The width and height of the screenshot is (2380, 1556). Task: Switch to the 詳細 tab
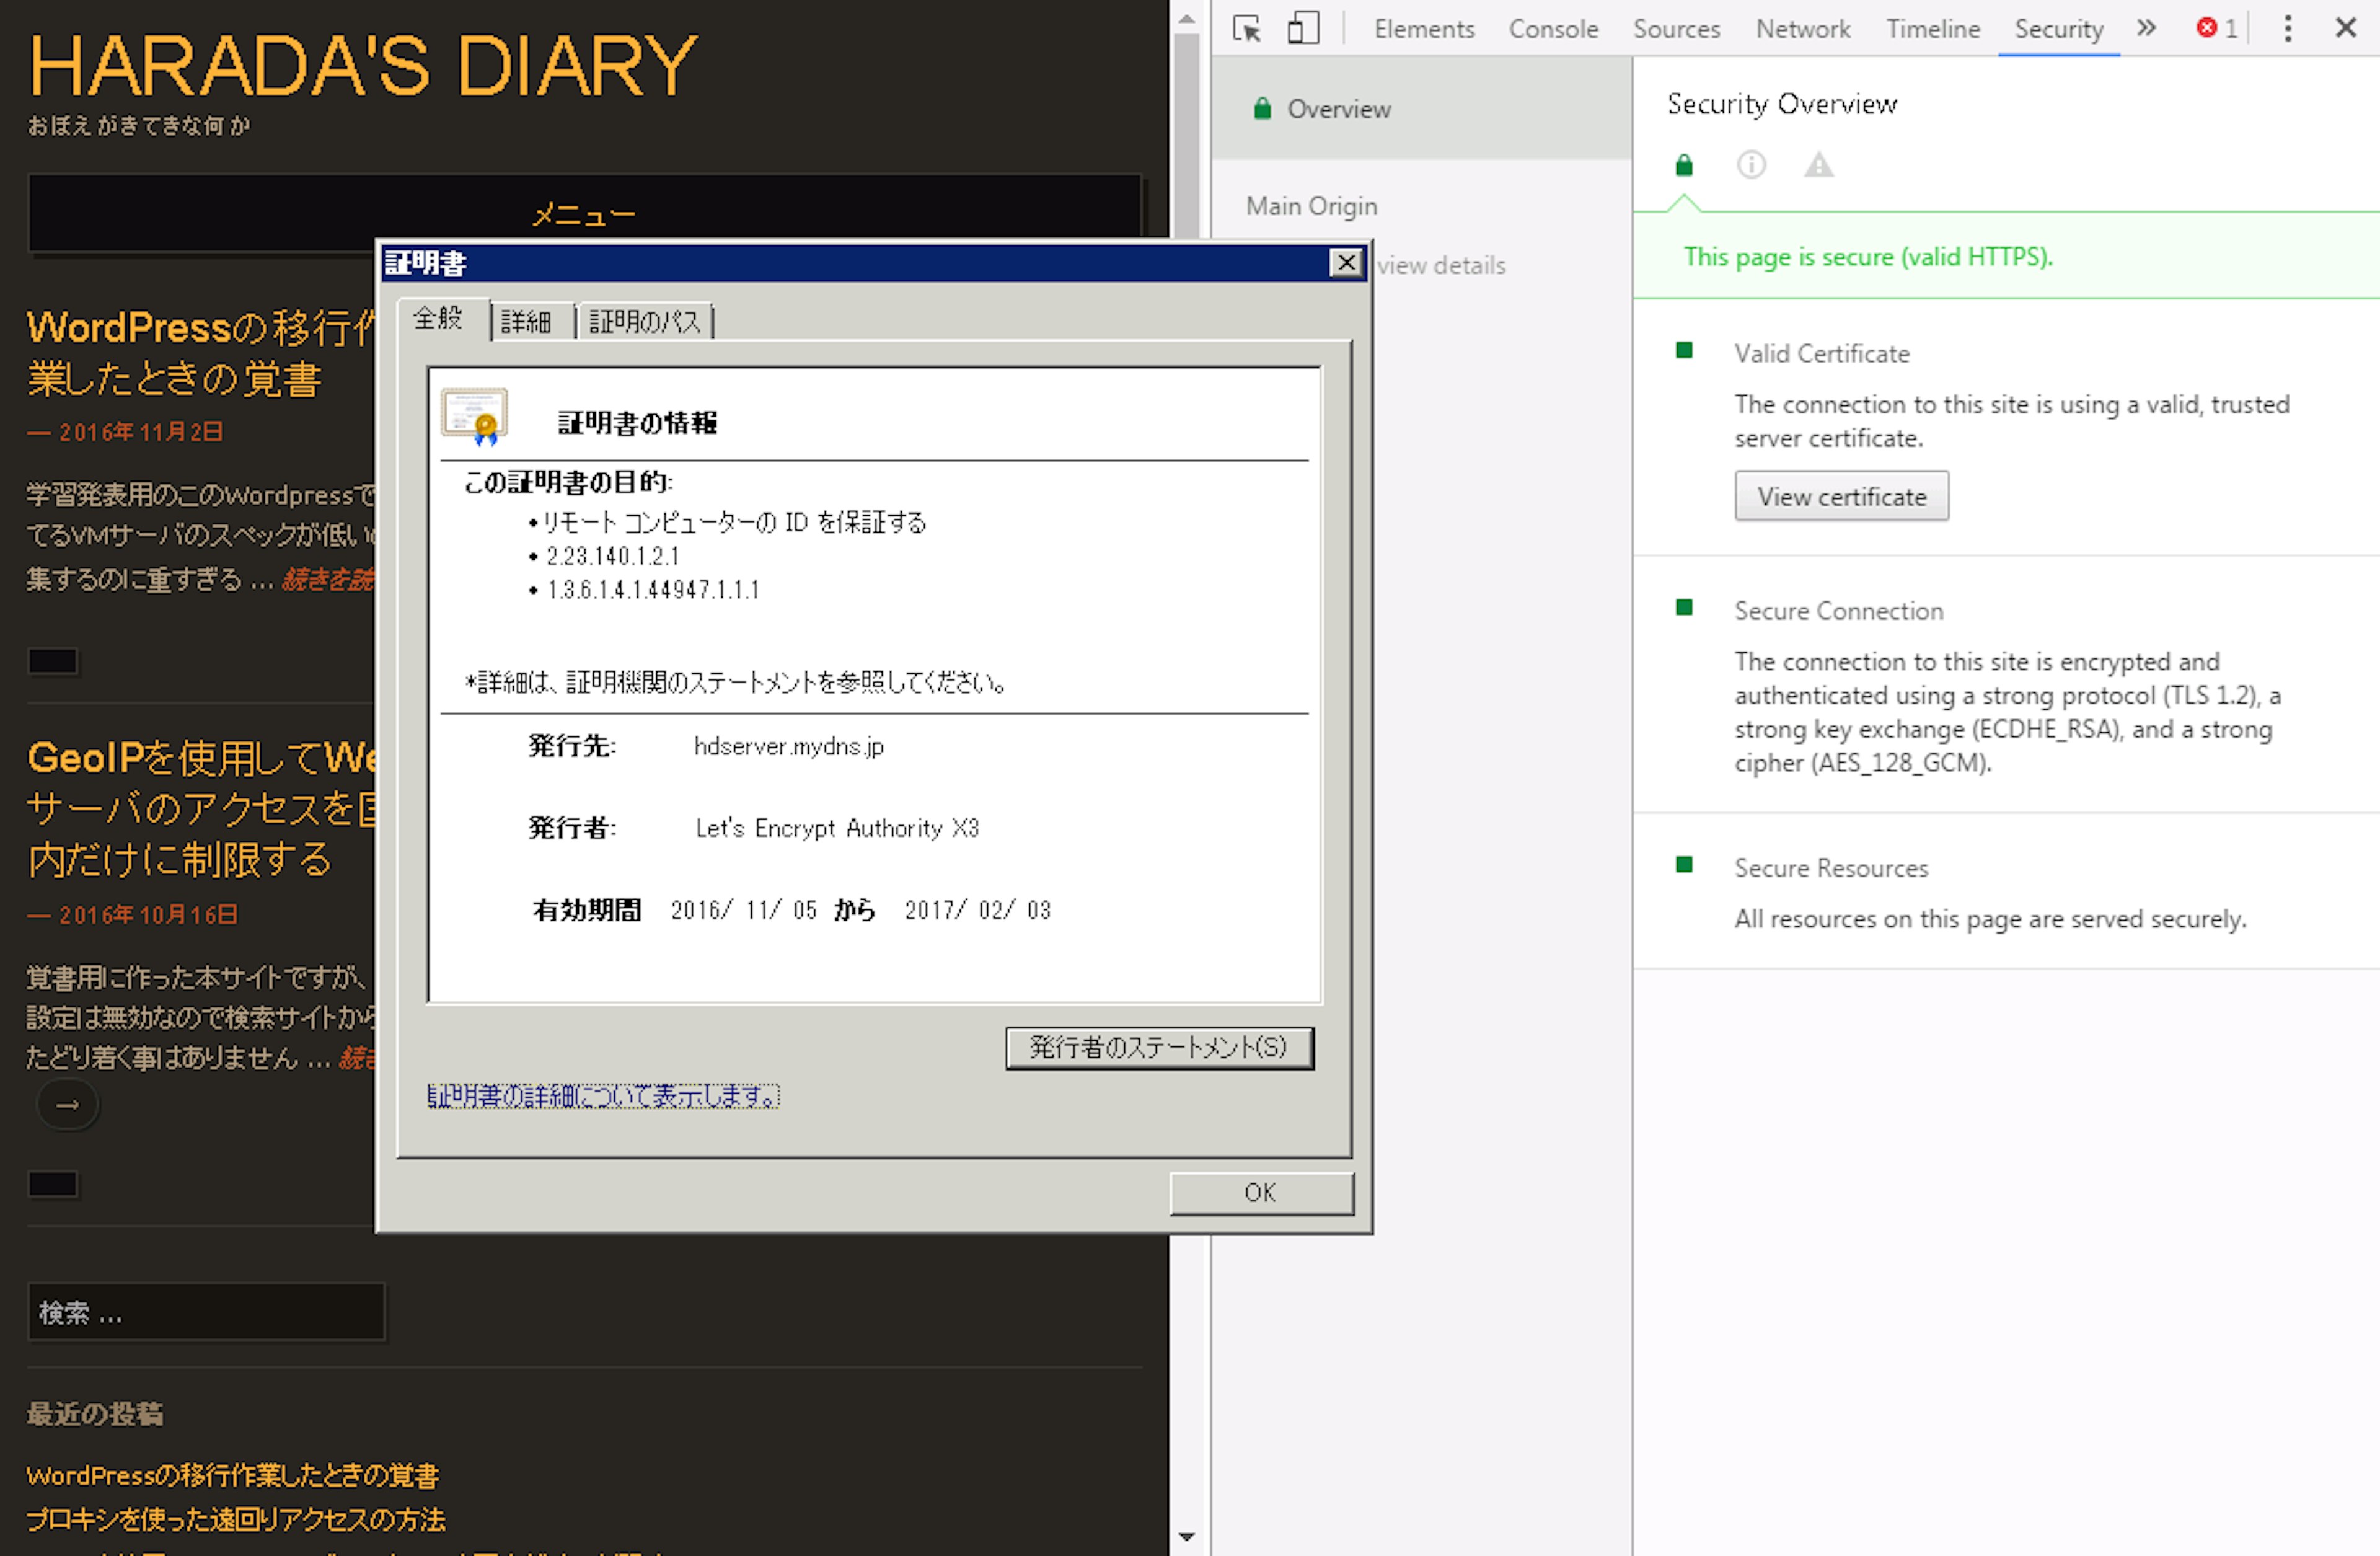526,322
